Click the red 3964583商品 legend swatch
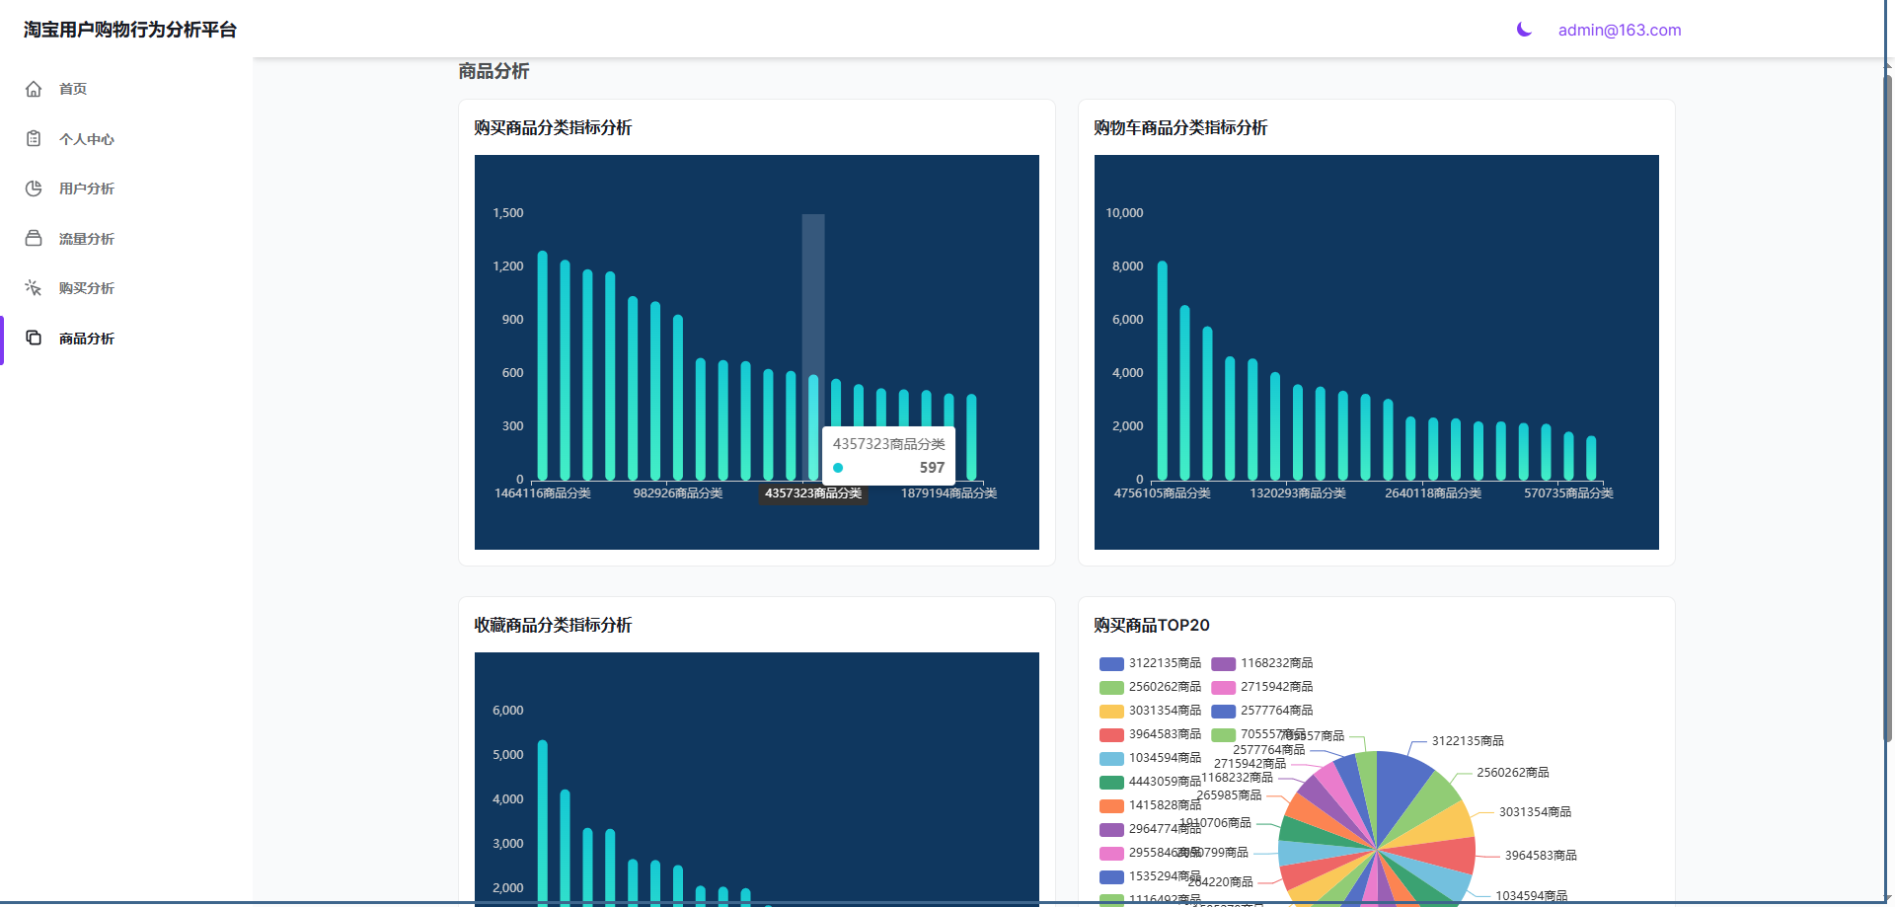1895x907 pixels. pos(1111,734)
